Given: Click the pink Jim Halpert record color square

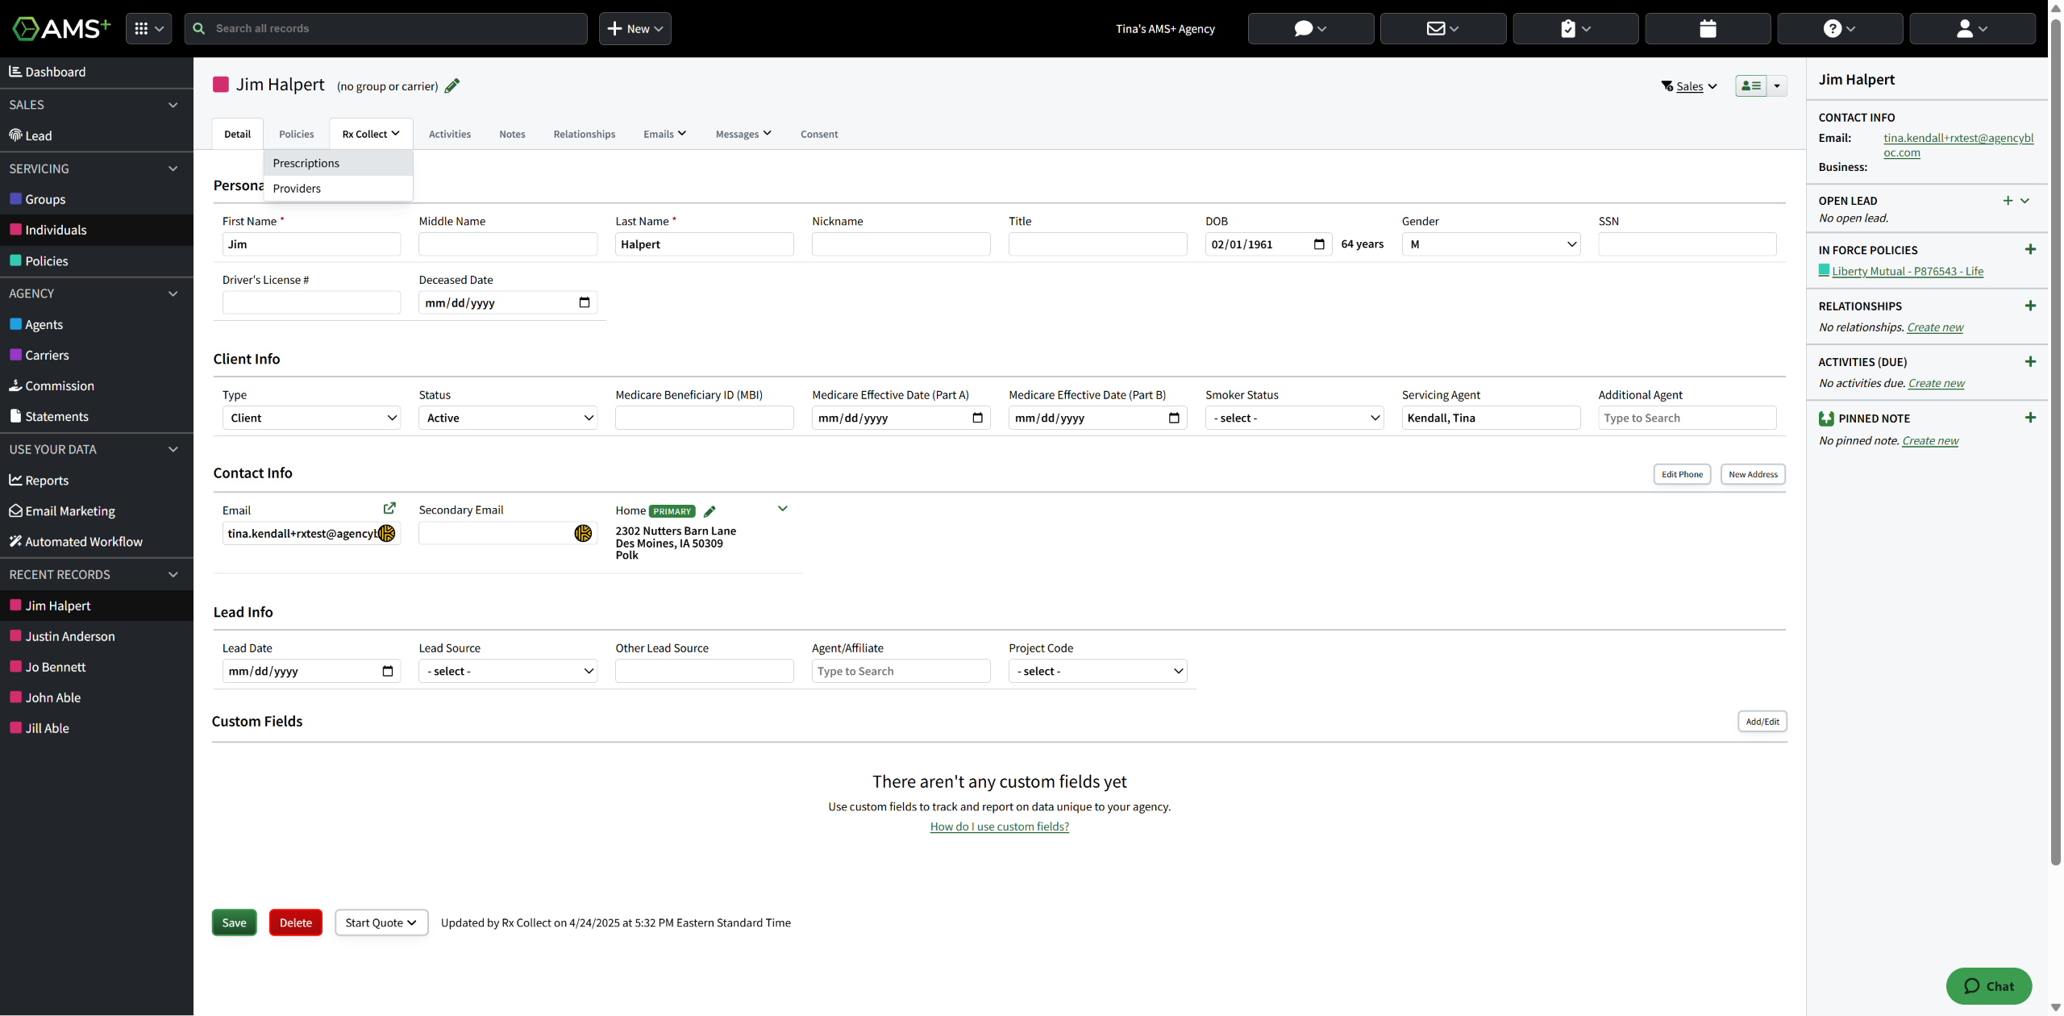Looking at the screenshot, I should click(221, 85).
